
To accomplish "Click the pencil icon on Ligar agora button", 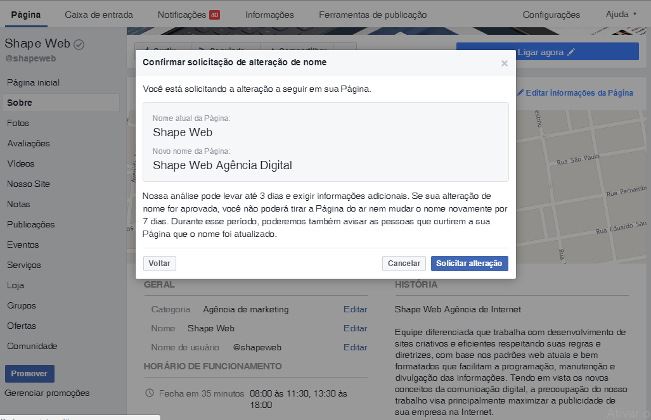I will click(571, 53).
